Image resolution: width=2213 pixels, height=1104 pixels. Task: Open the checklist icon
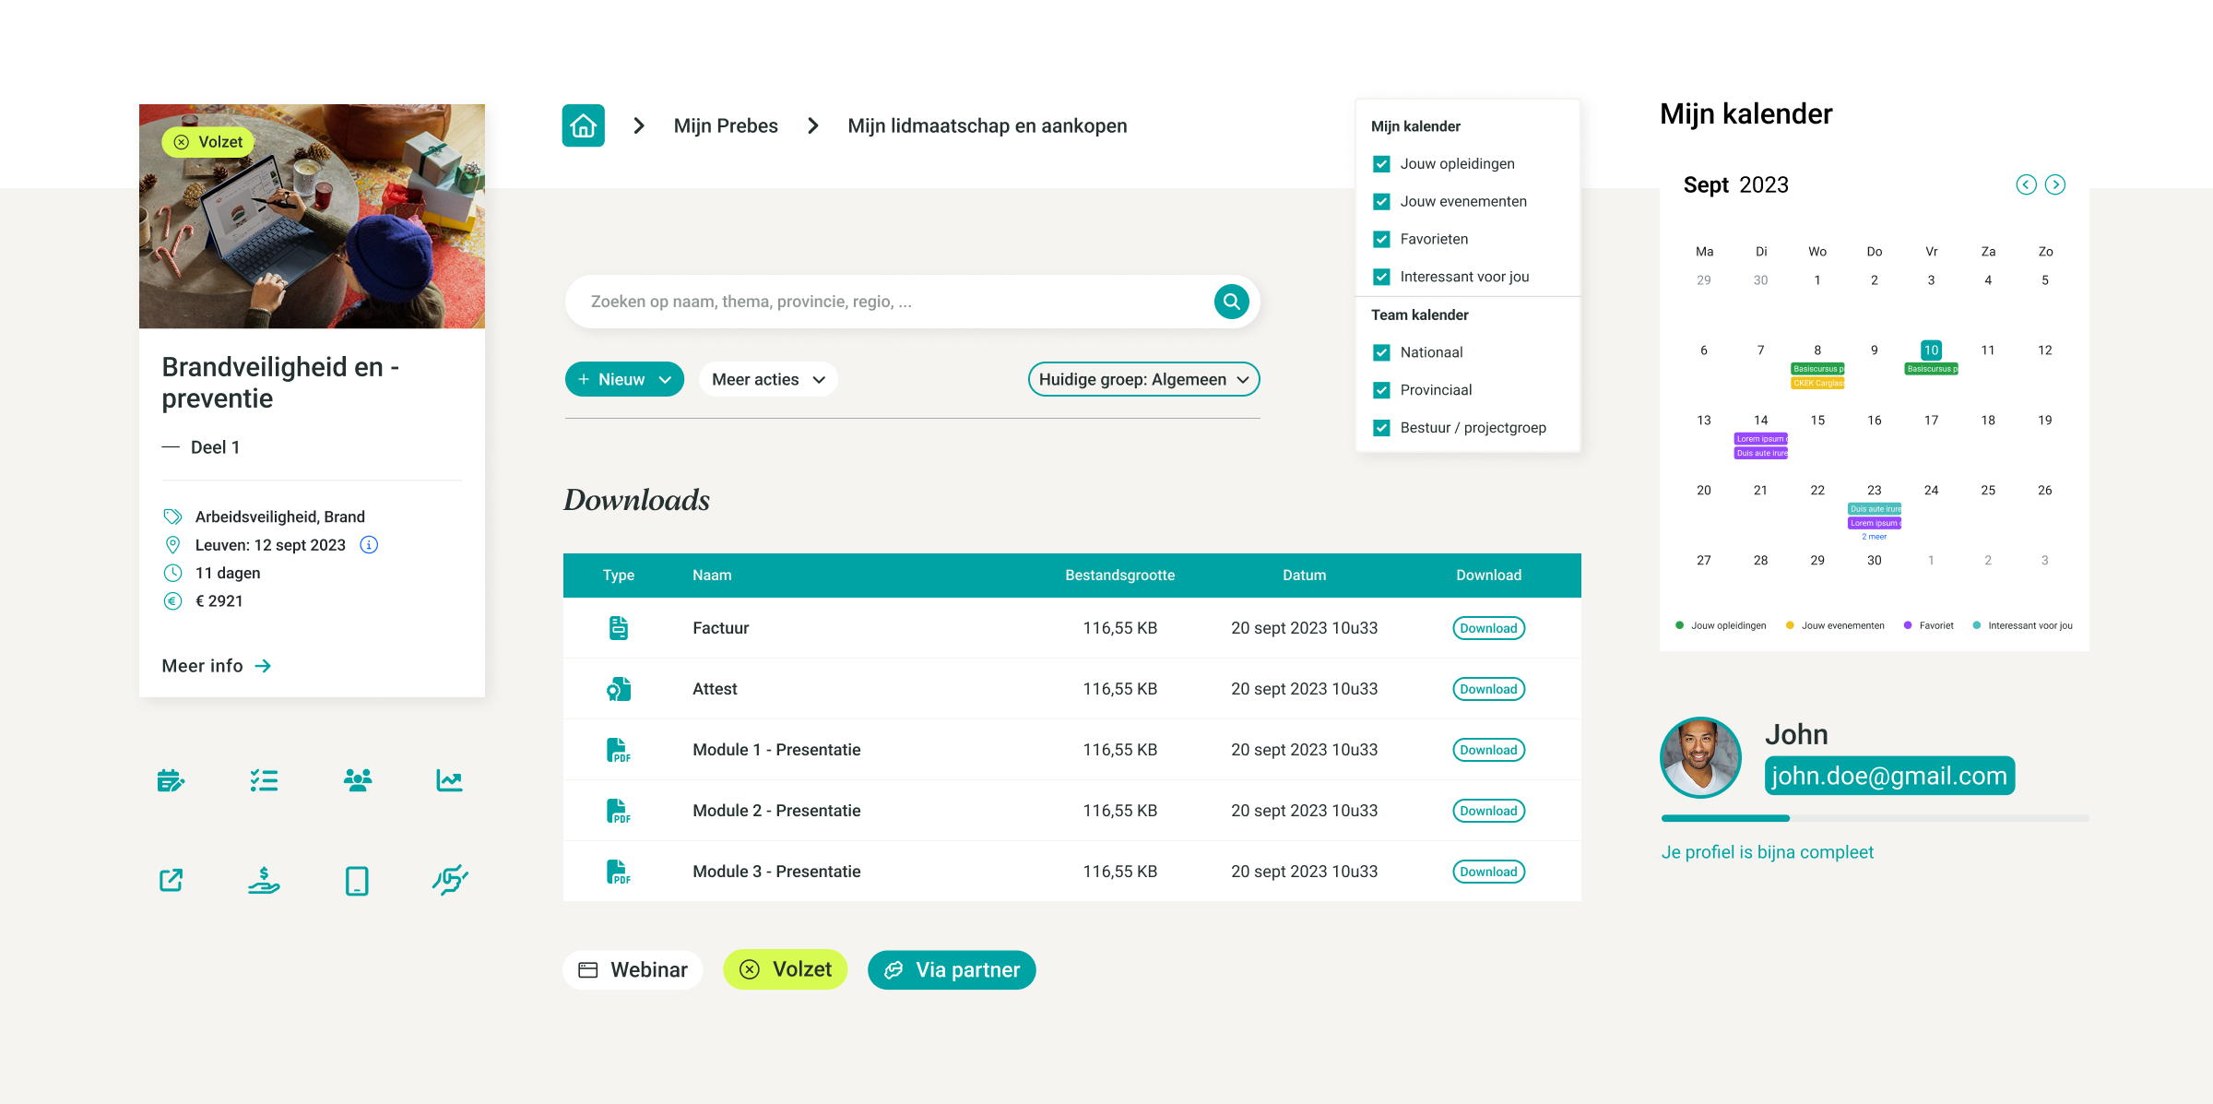[264, 780]
